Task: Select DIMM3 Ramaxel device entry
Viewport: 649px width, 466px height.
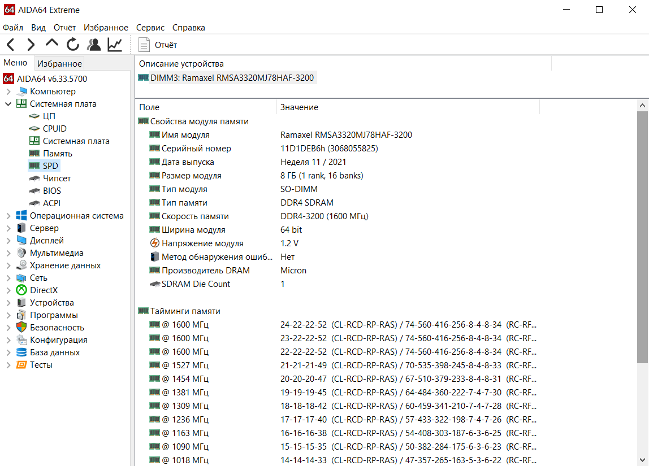Action: (x=227, y=78)
